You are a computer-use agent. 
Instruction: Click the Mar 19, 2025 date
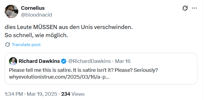[x=42, y=94]
